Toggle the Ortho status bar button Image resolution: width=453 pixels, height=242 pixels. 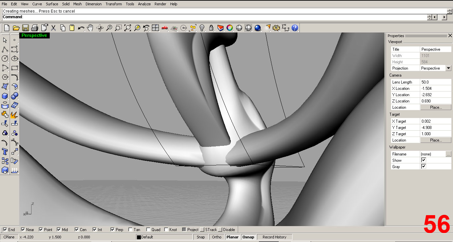(217, 237)
